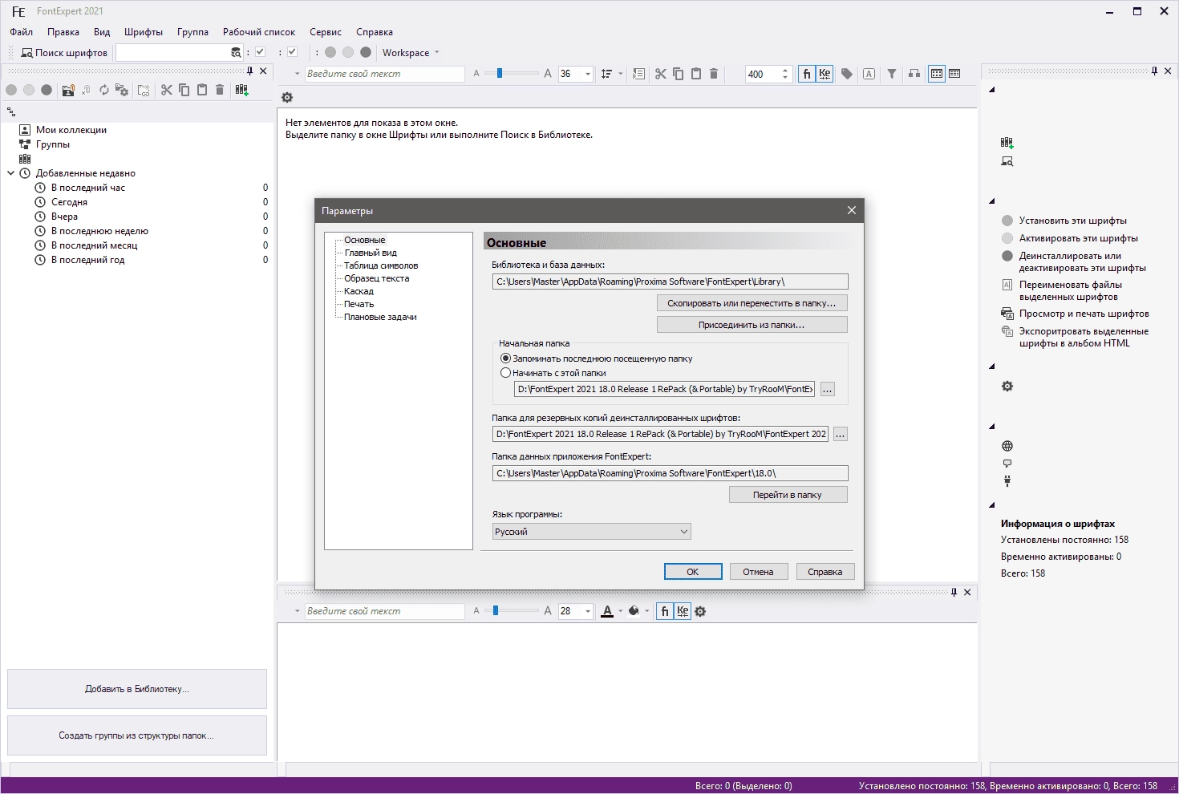This screenshot has height=794, width=1179.
Task: Click the gear icon in right panel
Action: pos(1007,387)
